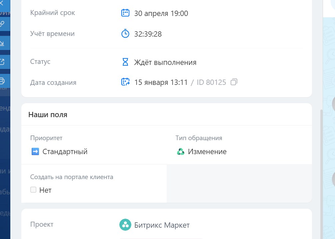Click the hourglass icon next to the status
The height and width of the screenshot is (239, 335).
click(125, 62)
